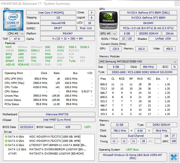This screenshot has width=180, height=163.
Task: Click the cache 4 x (32 + 32 + 256) + 8M value
Action: pyautogui.click(x=67, y=39)
